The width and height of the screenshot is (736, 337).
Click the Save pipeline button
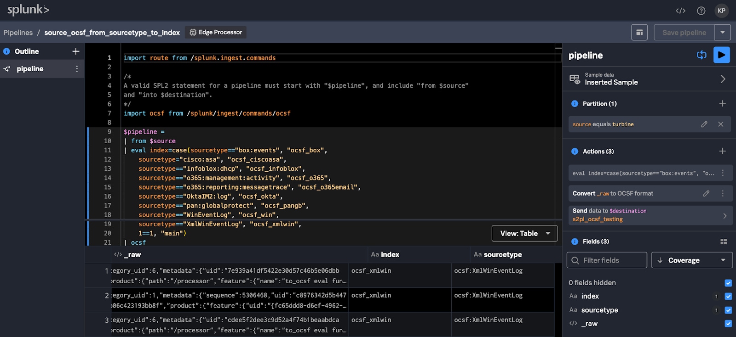click(x=684, y=33)
